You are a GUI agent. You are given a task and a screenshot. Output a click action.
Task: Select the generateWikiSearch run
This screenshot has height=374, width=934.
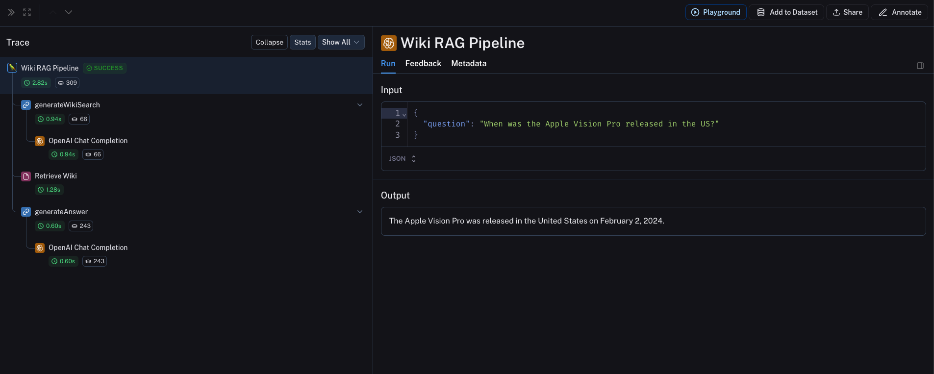67,105
